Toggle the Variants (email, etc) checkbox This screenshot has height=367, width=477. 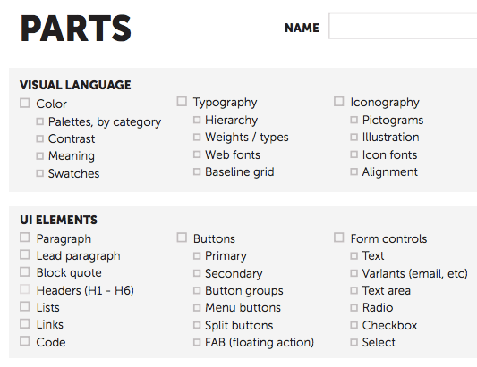coord(353,273)
